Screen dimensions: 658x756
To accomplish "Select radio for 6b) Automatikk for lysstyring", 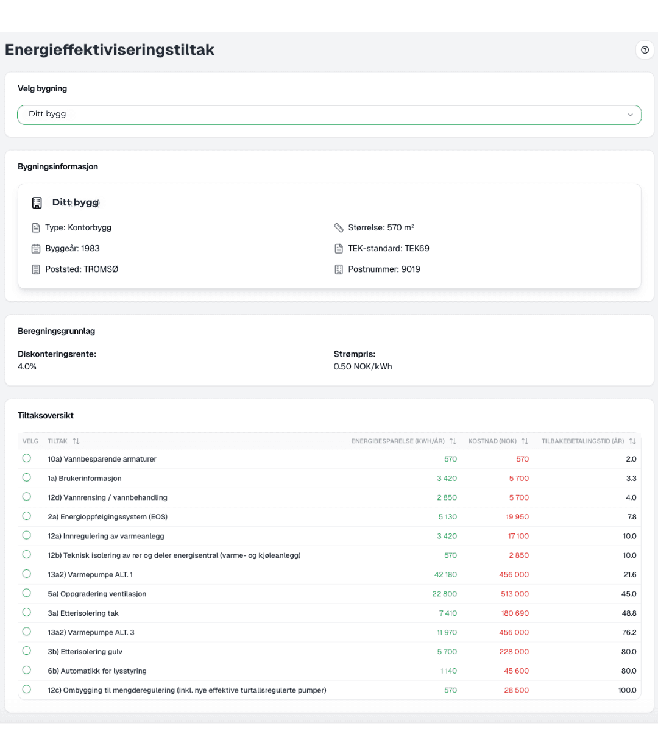I will (27, 670).
